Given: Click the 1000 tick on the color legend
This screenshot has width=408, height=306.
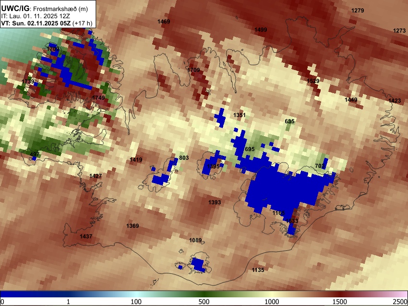Looking at the screenshot, I should tap(272, 302).
